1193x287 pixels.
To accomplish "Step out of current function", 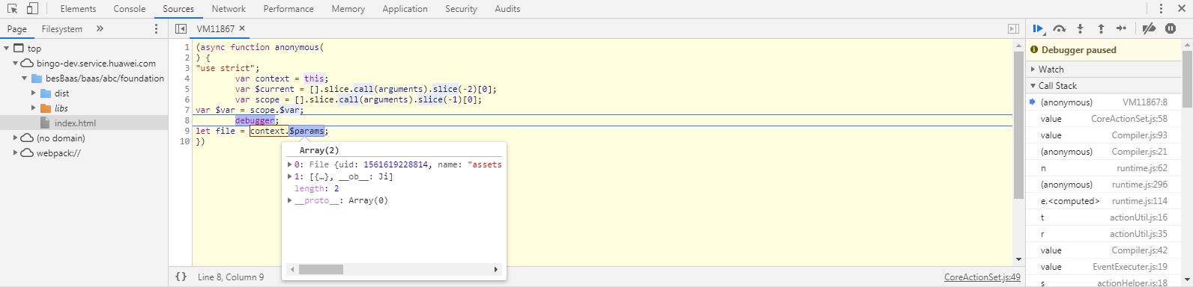I will [1101, 28].
